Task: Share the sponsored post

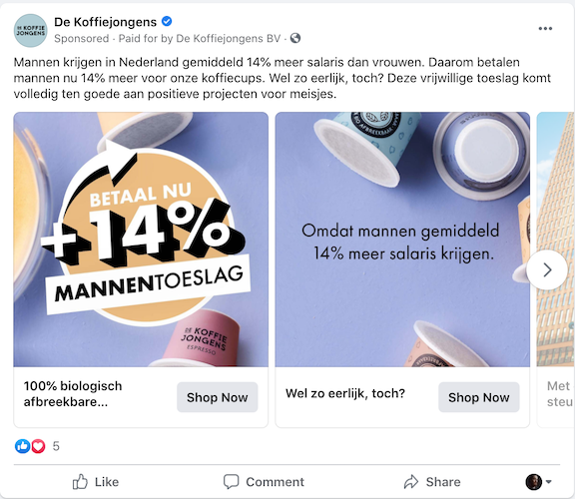Action: coord(432,482)
